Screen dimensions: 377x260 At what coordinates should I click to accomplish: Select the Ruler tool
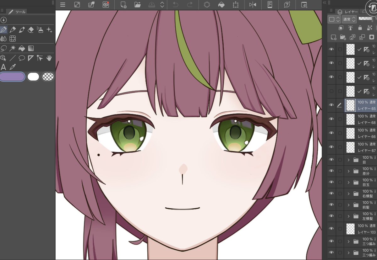pyautogui.click(x=31, y=58)
